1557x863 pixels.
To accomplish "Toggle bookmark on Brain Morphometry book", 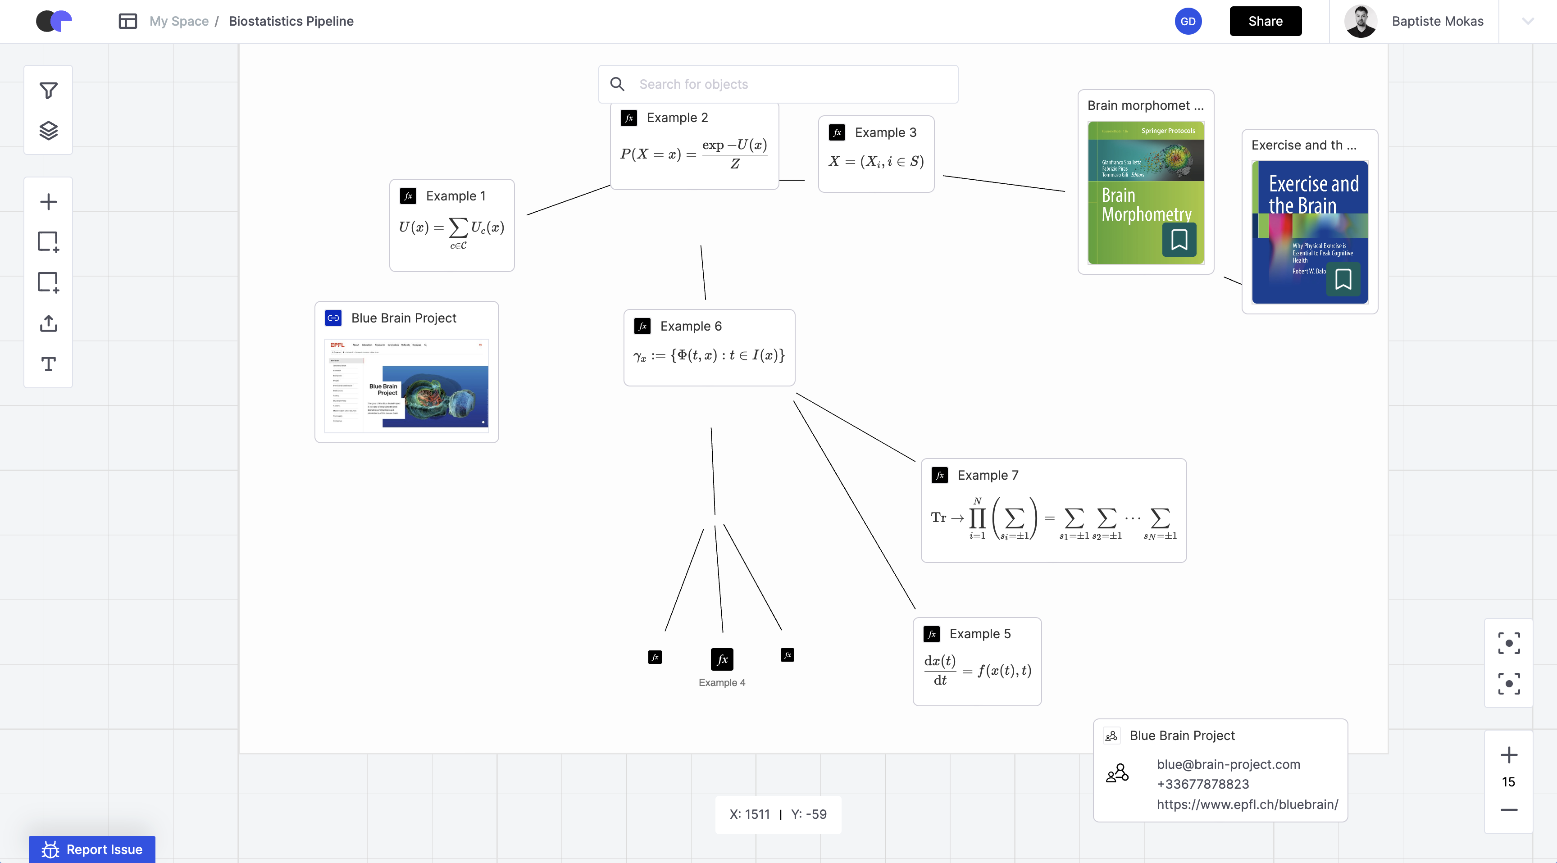I will pyautogui.click(x=1179, y=239).
